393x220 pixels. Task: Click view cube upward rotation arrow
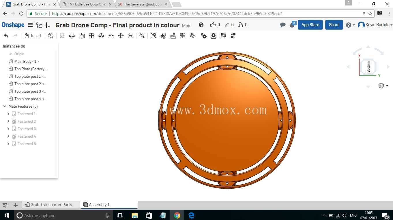point(368,47)
